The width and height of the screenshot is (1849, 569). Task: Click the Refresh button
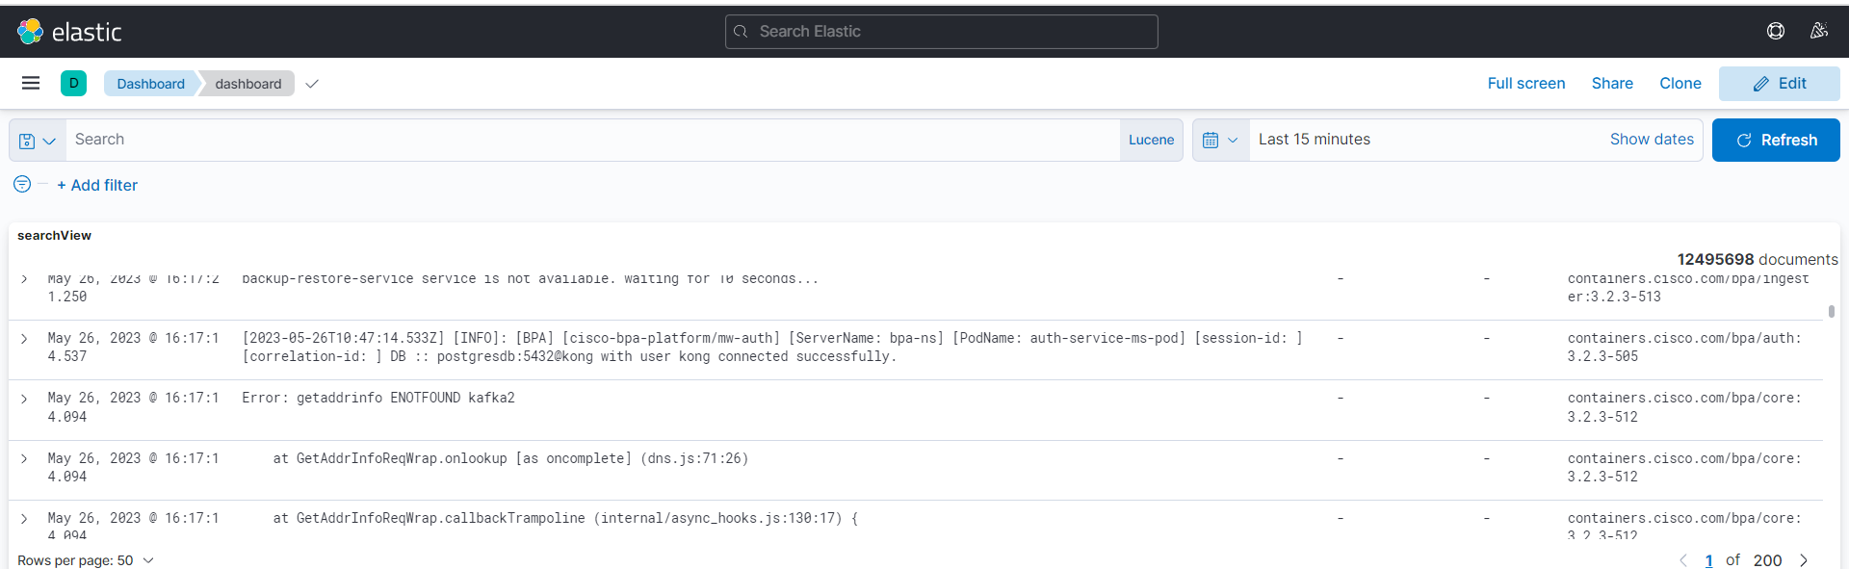(x=1775, y=141)
